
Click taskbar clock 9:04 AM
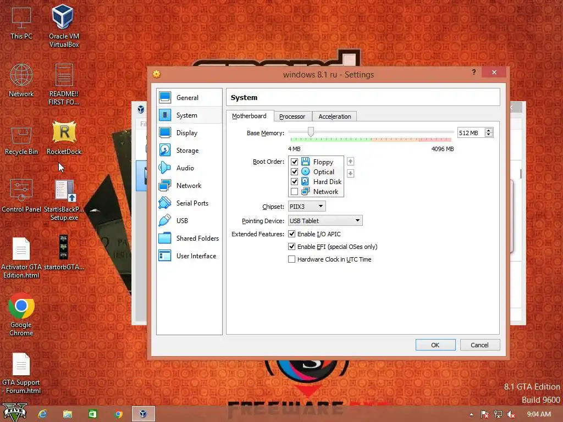click(x=539, y=414)
